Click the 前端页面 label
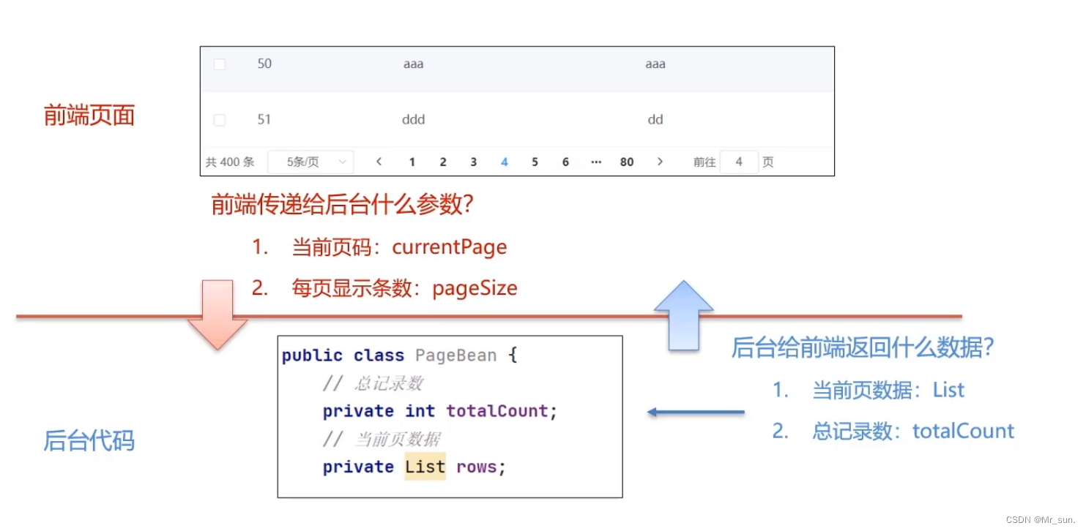 (x=89, y=115)
